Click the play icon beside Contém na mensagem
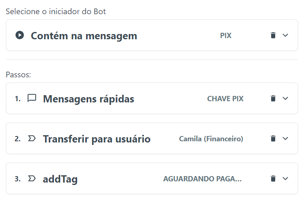This screenshot has height=202, width=302. [19, 35]
